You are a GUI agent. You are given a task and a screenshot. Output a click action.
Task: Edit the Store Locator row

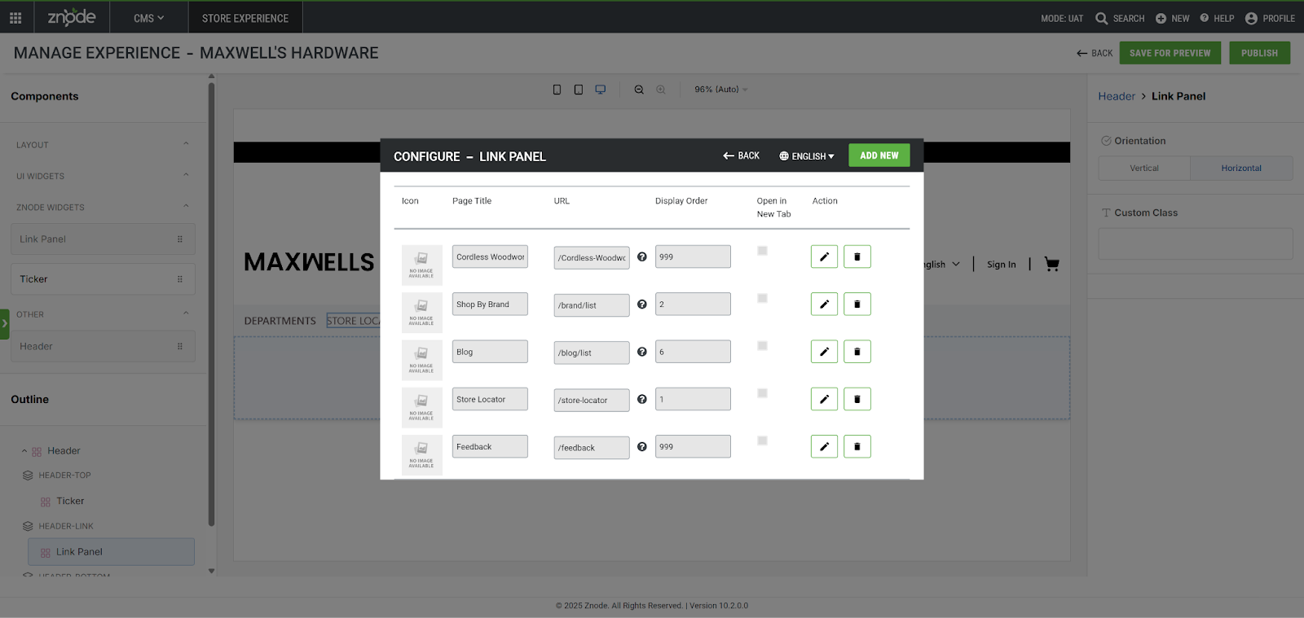tap(824, 399)
